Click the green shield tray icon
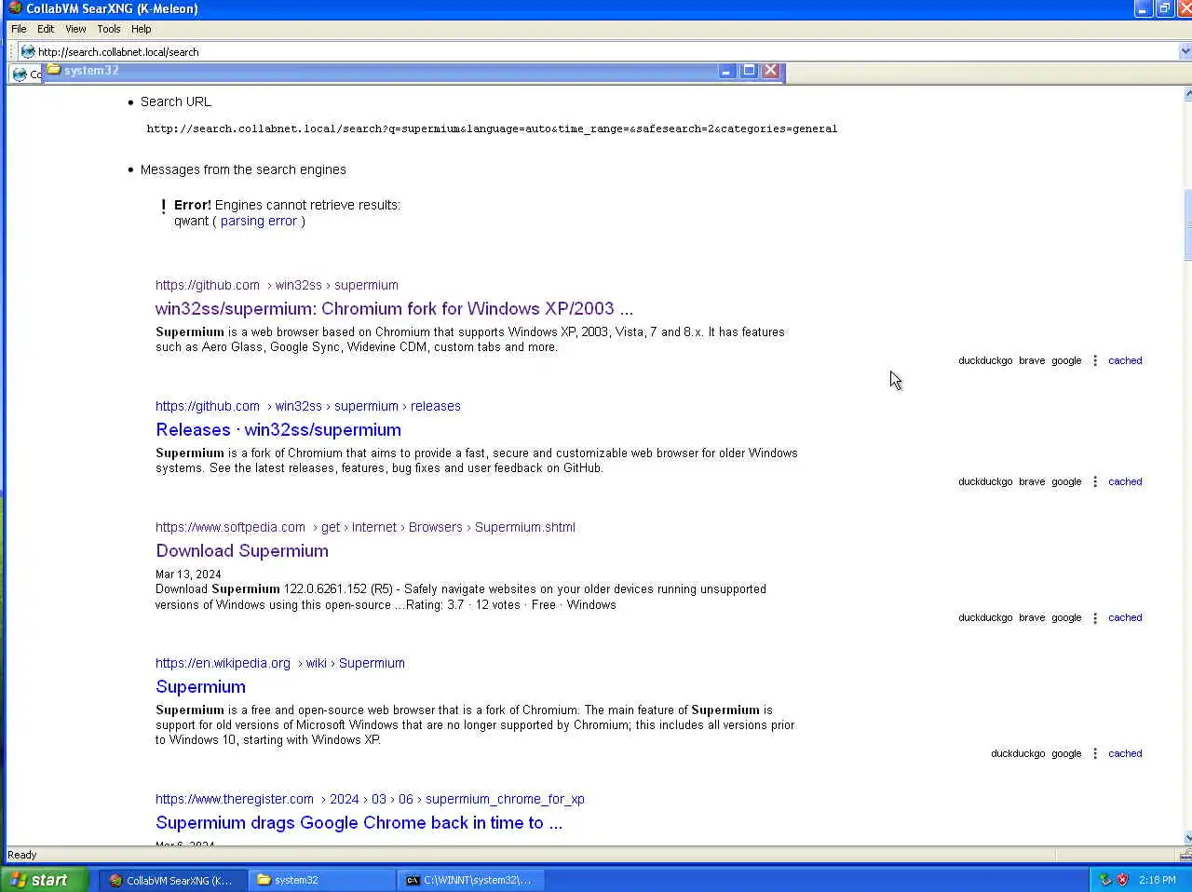This screenshot has height=892, width=1192. pos(1105,880)
